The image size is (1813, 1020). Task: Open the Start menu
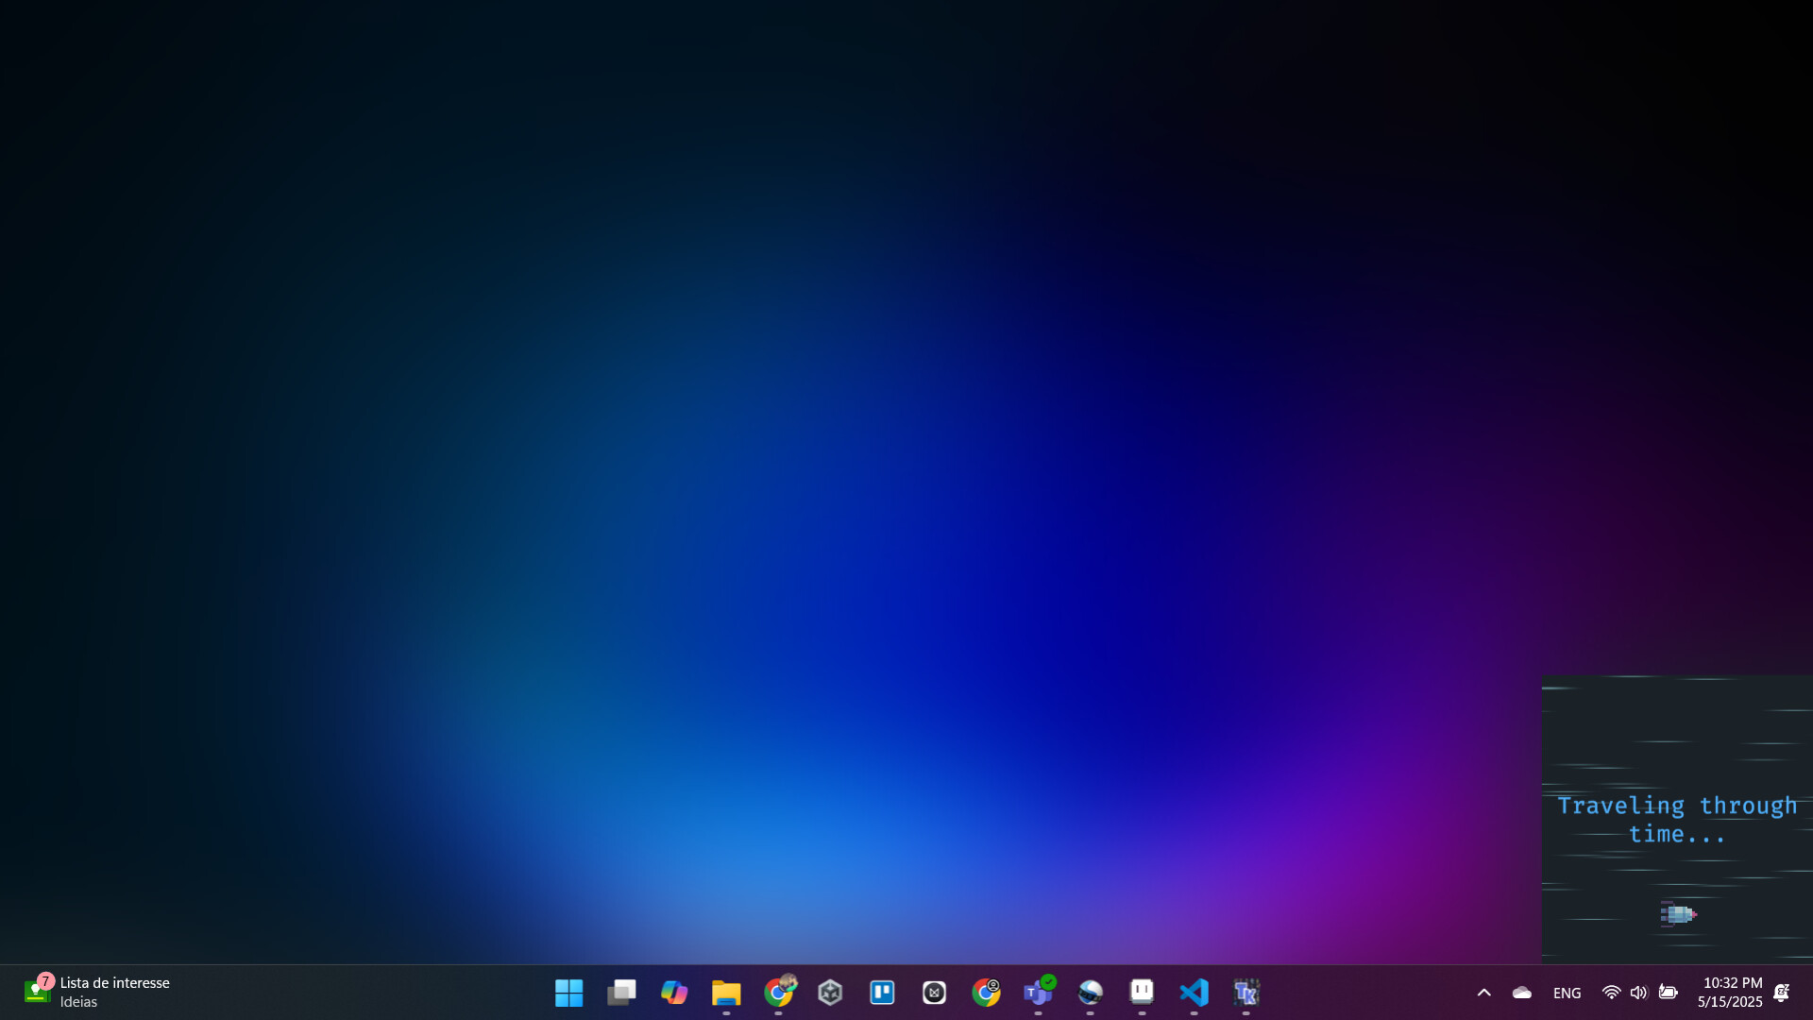(568, 993)
